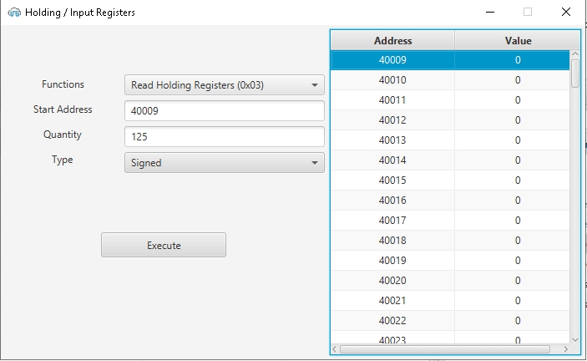This screenshot has height=361, width=587.
Task: Click the horizontal scrollbar left arrow
Action: pos(336,348)
